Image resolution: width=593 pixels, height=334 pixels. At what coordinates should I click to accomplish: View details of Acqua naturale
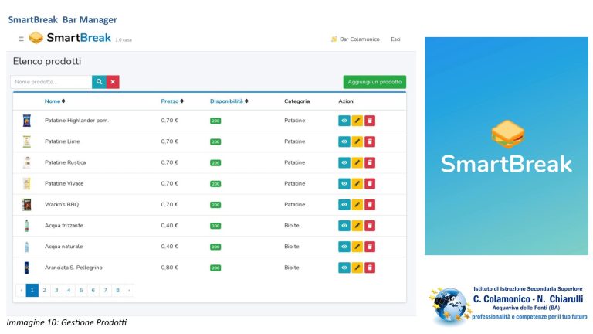pos(344,247)
